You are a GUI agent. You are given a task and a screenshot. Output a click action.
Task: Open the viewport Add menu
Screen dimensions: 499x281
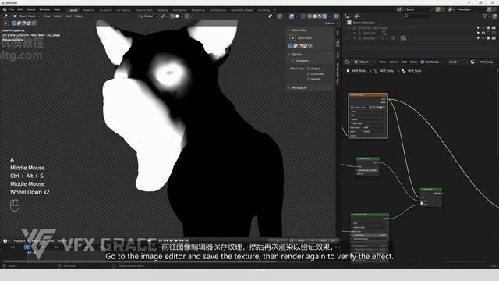[x=69, y=16]
